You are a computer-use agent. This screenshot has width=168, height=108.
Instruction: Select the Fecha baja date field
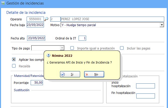[x=35, y=25]
